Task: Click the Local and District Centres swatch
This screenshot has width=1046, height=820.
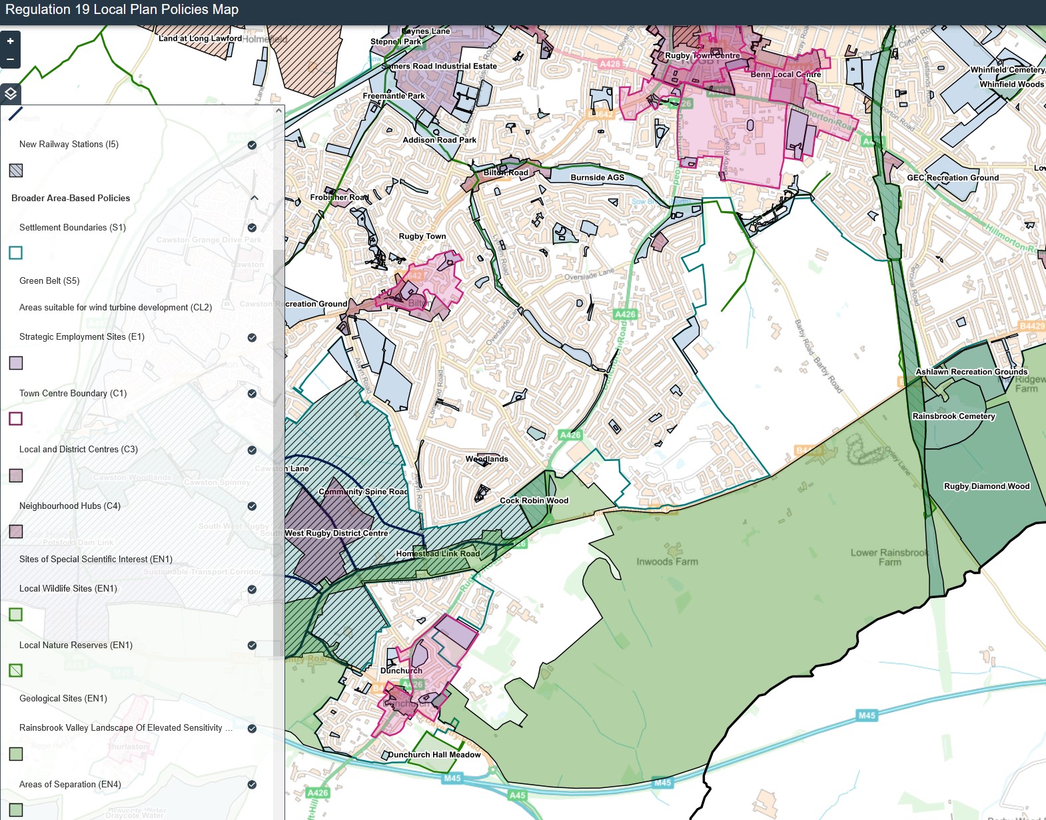Action: click(16, 475)
